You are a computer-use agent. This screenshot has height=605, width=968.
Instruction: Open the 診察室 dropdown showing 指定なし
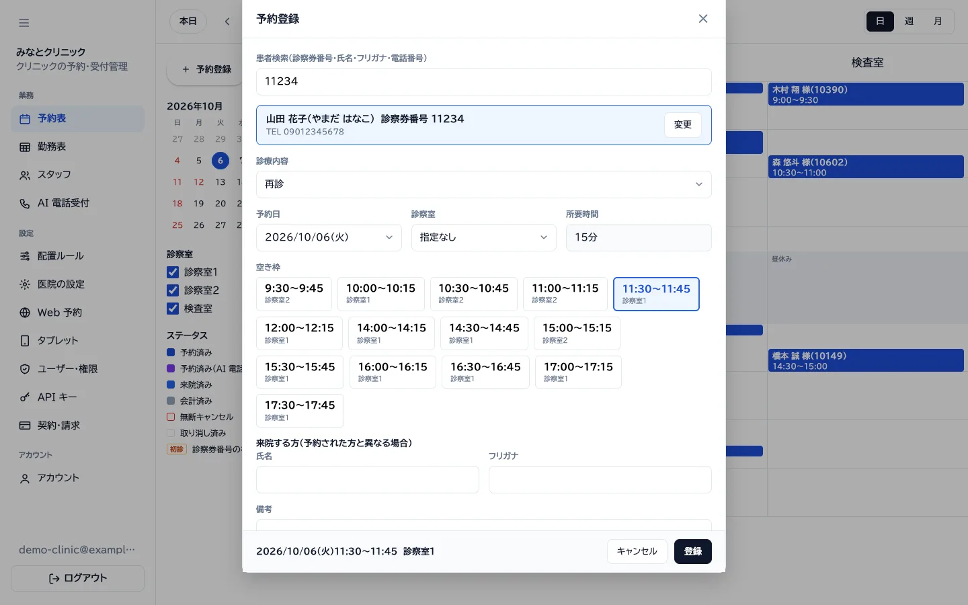tap(484, 237)
